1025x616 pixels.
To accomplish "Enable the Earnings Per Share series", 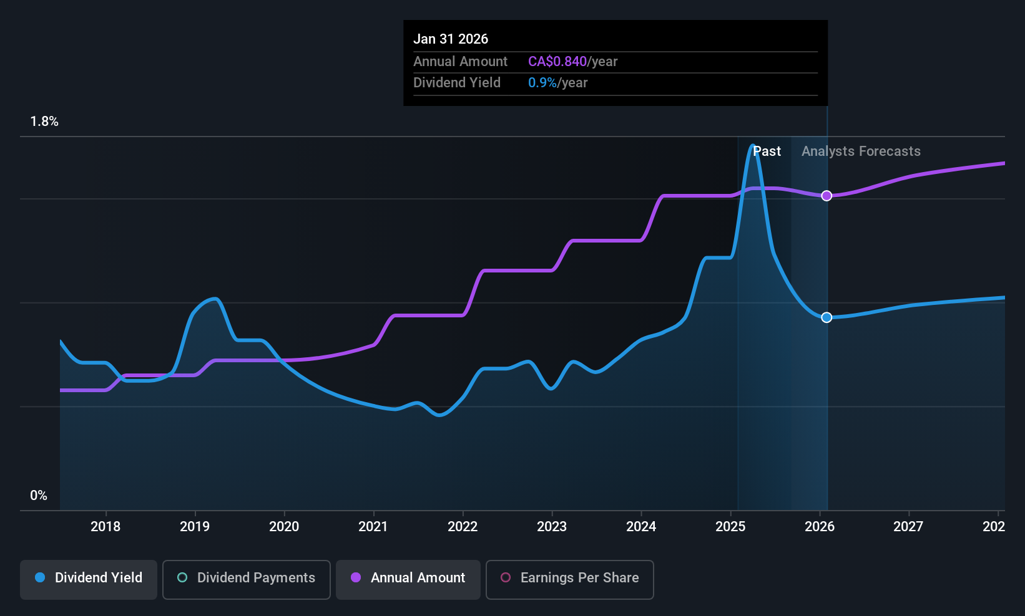I will tap(570, 580).
